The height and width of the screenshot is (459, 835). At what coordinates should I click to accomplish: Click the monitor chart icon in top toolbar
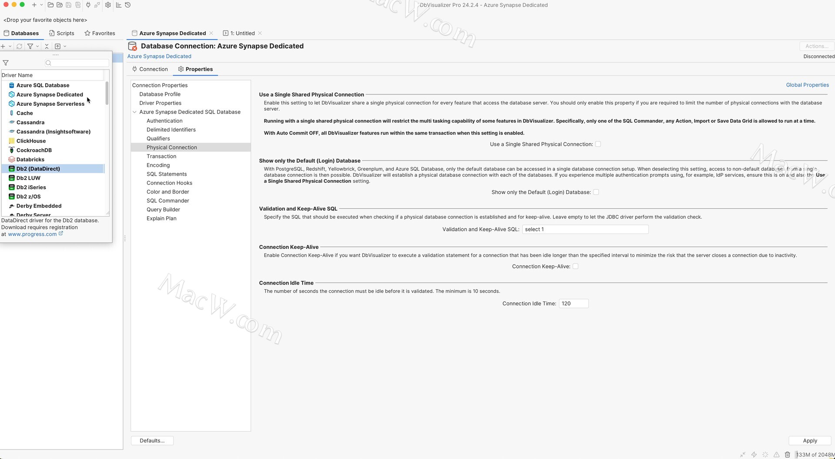tap(119, 5)
